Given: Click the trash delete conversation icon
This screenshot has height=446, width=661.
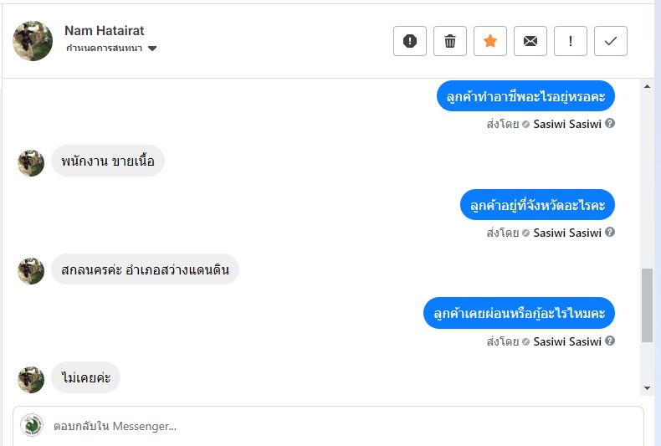Looking at the screenshot, I should pyautogui.click(x=450, y=41).
